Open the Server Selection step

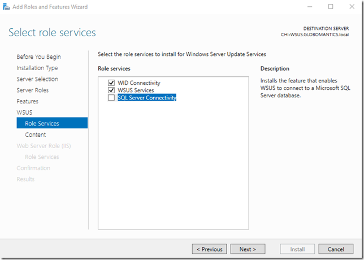coord(37,79)
